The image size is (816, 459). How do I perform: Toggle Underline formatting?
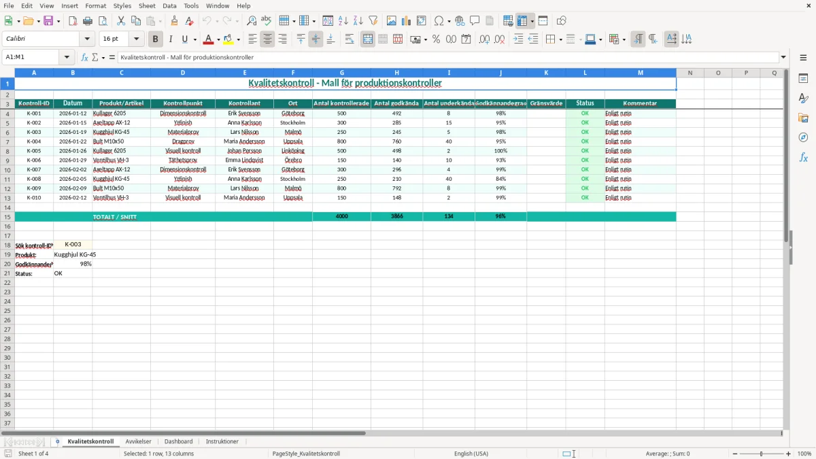pyautogui.click(x=185, y=39)
